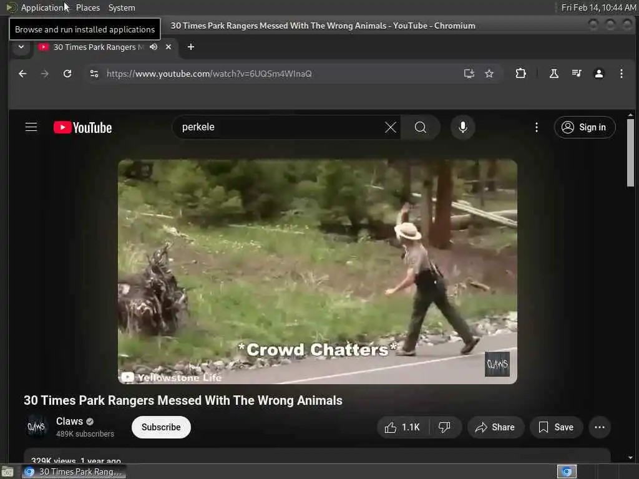The height and width of the screenshot is (479, 639).
Task: Click the Sign in button
Action: point(584,127)
